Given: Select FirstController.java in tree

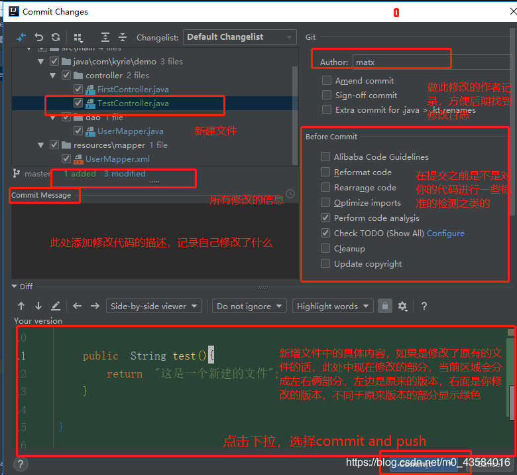Looking at the screenshot, I should 133,90.
